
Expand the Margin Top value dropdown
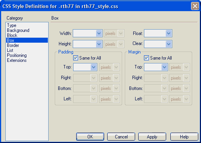click(165, 67)
